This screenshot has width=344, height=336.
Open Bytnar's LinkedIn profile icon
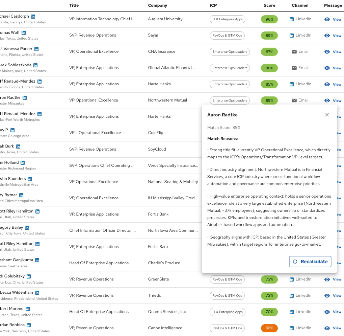[x=21, y=195]
